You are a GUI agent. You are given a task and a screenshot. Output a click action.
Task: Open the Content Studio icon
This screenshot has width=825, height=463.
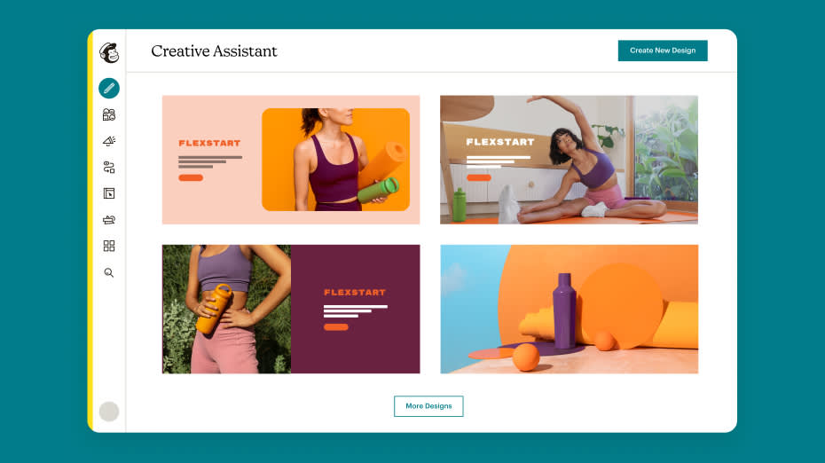109,220
